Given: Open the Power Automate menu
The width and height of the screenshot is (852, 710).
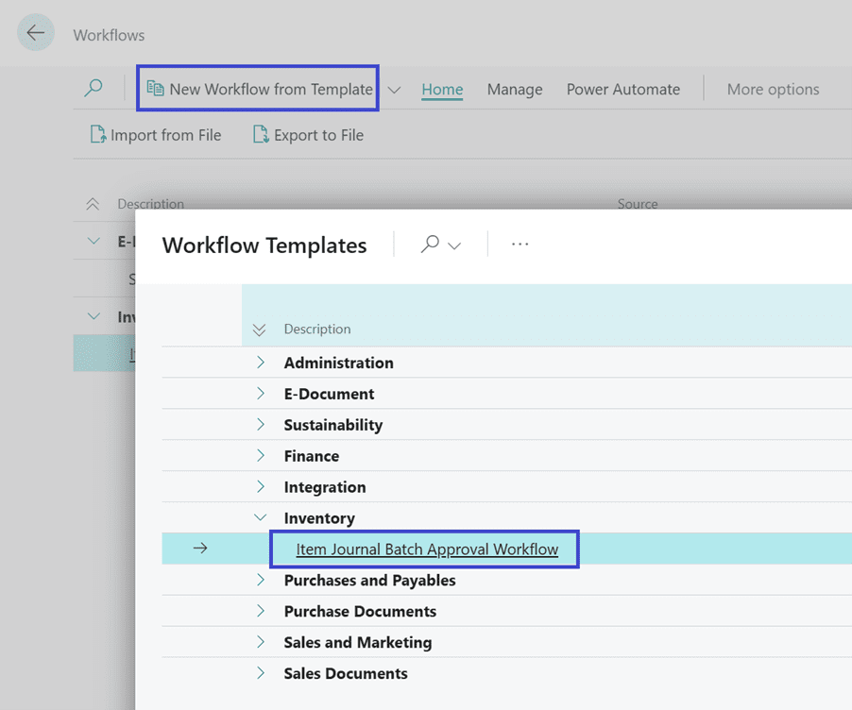Looking at the screenshot, I should 622,90.
